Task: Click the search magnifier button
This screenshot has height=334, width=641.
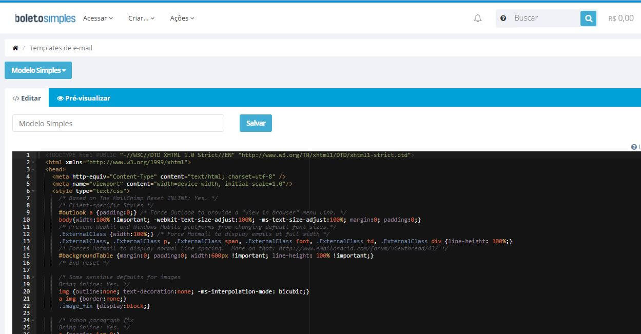Action: (588, 17)
